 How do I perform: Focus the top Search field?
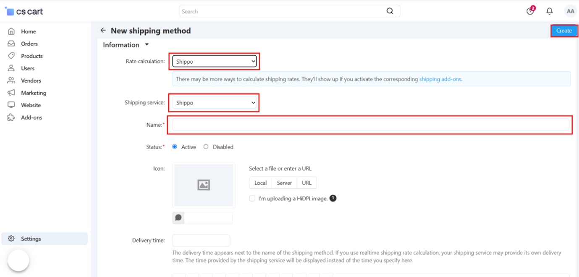click(x=290, y=11)
